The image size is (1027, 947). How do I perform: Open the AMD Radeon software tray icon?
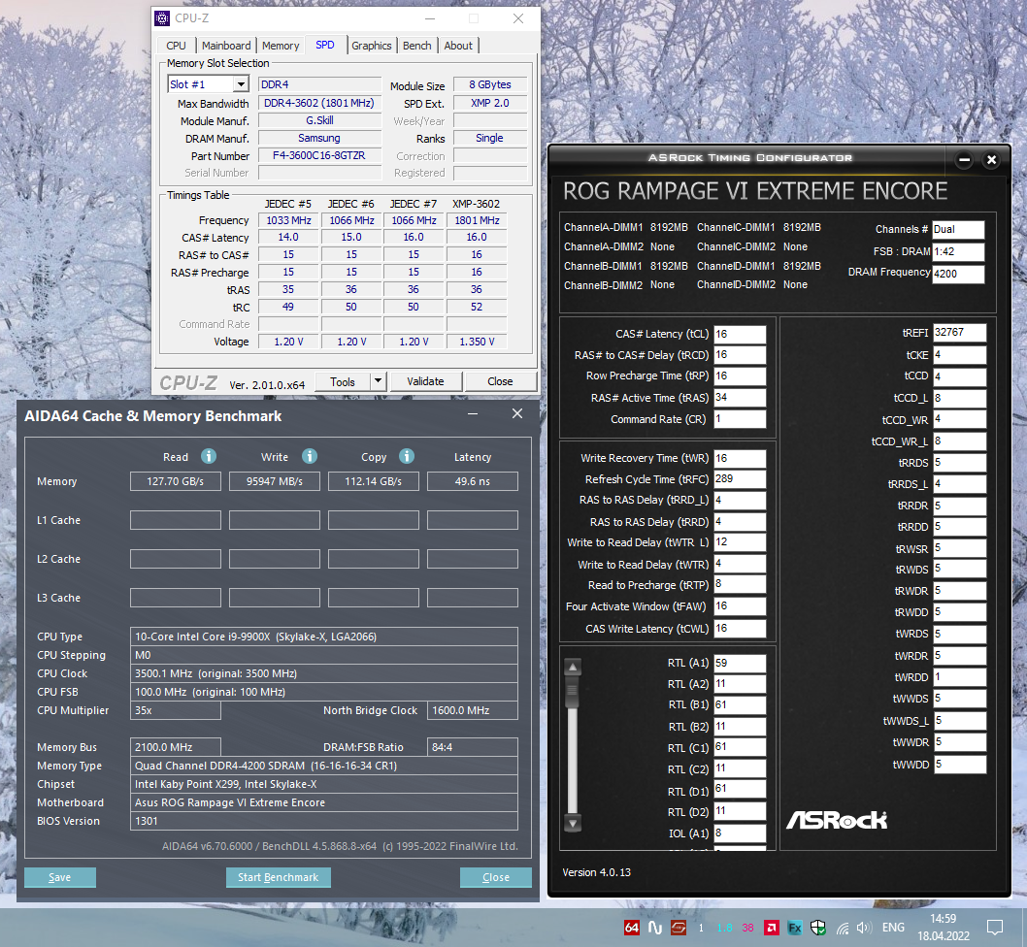pyautogui.click(x=772, y=928)
